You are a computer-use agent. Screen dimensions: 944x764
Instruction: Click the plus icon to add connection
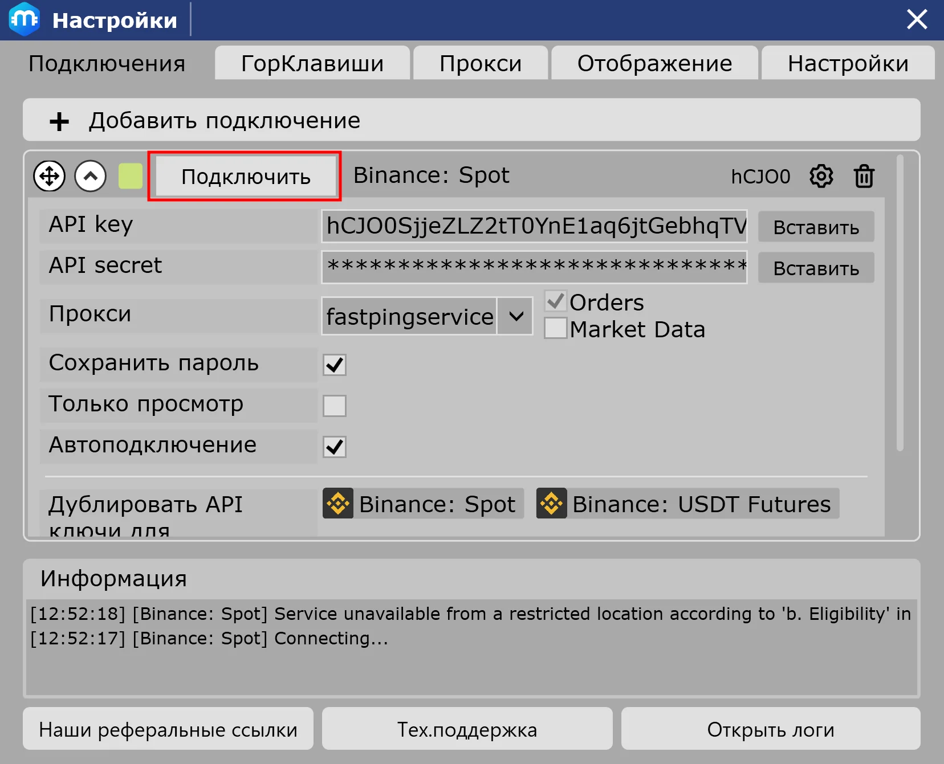(59, 121)
